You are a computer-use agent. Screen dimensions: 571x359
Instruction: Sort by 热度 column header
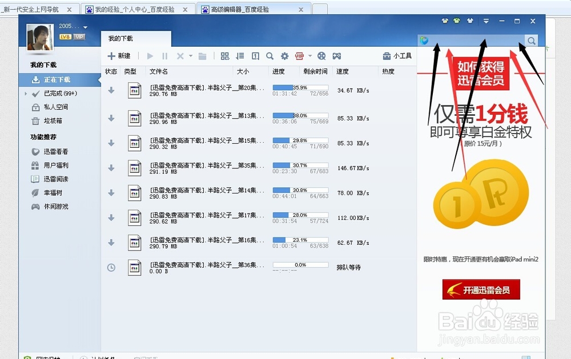388,71
